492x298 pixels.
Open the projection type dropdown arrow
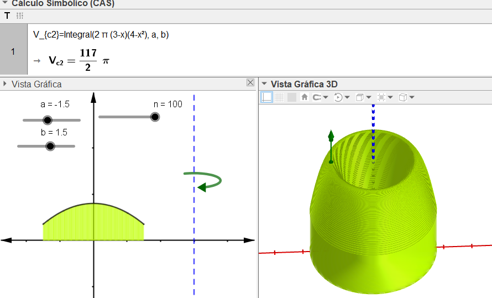coord(412,98)
